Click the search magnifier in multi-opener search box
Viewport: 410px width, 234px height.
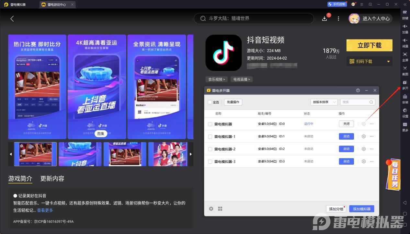pyautogui.click(x=371, y=102)
